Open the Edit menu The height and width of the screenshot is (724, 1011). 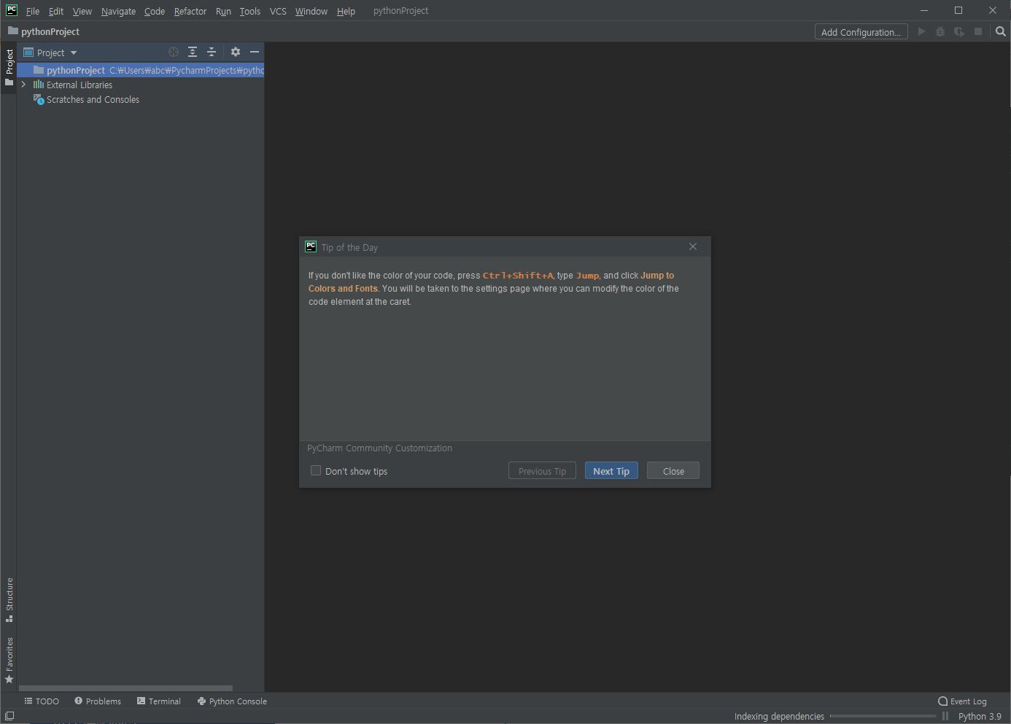[56, 11]
